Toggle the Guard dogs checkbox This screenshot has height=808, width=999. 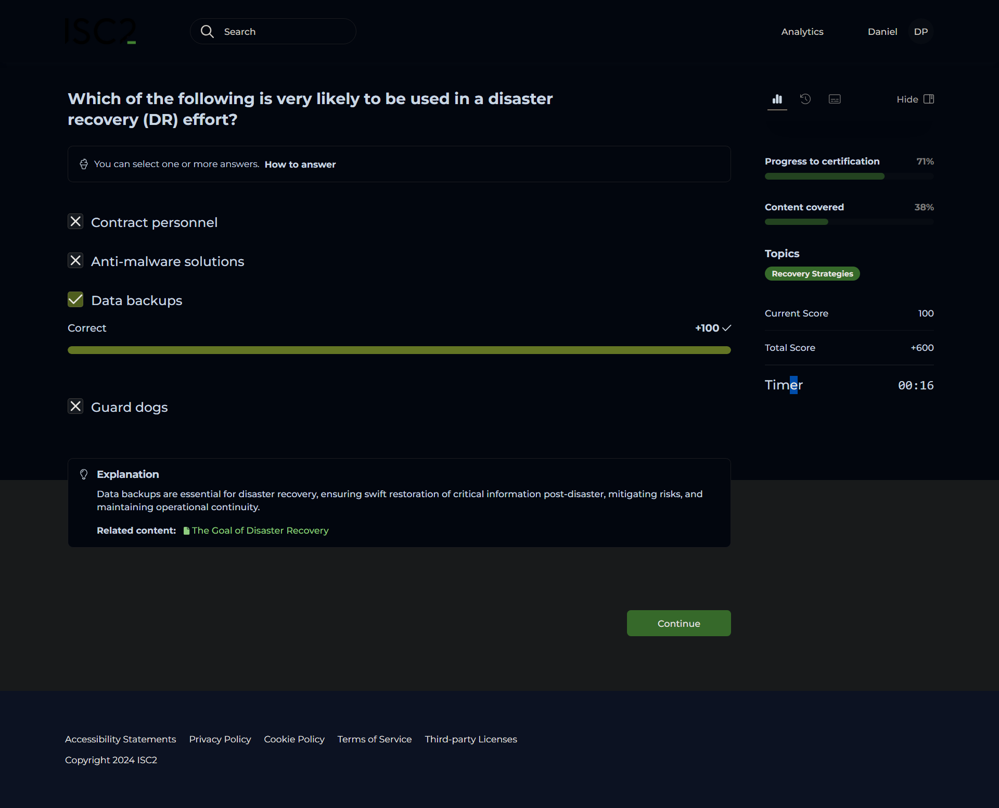pyautogui.click(x=75, y=407)
